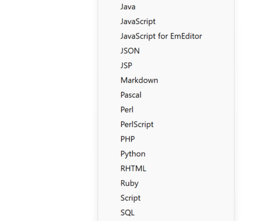
Task: Select SQL at the menu bottom
Action: click(x=166, y=213)
